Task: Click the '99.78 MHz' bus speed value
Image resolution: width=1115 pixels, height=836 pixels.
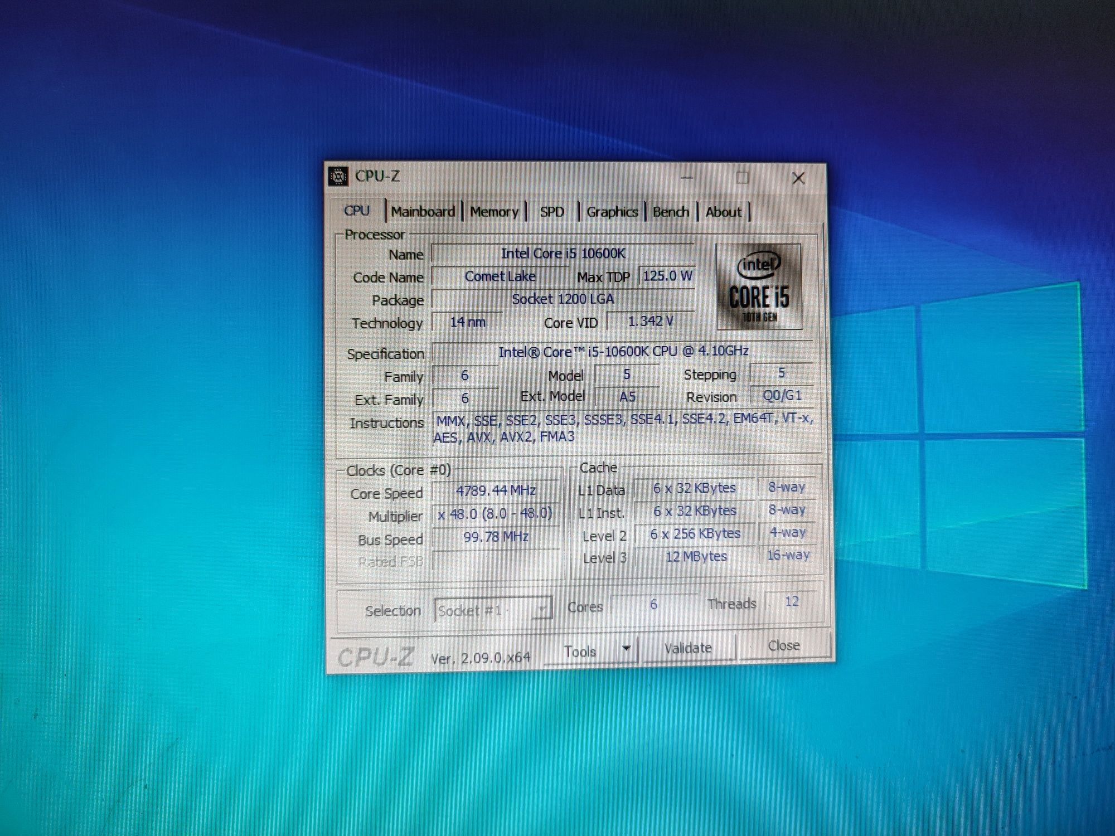Action: coord(496,537)
